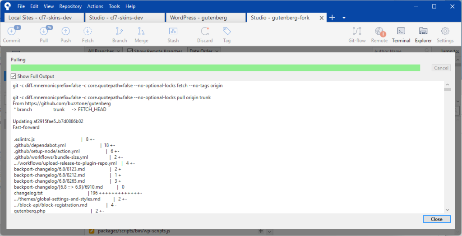Click the Fetch toolbar icon
Image resolution: width=462 pixels, height=236 pixels.
coord(88,32)
